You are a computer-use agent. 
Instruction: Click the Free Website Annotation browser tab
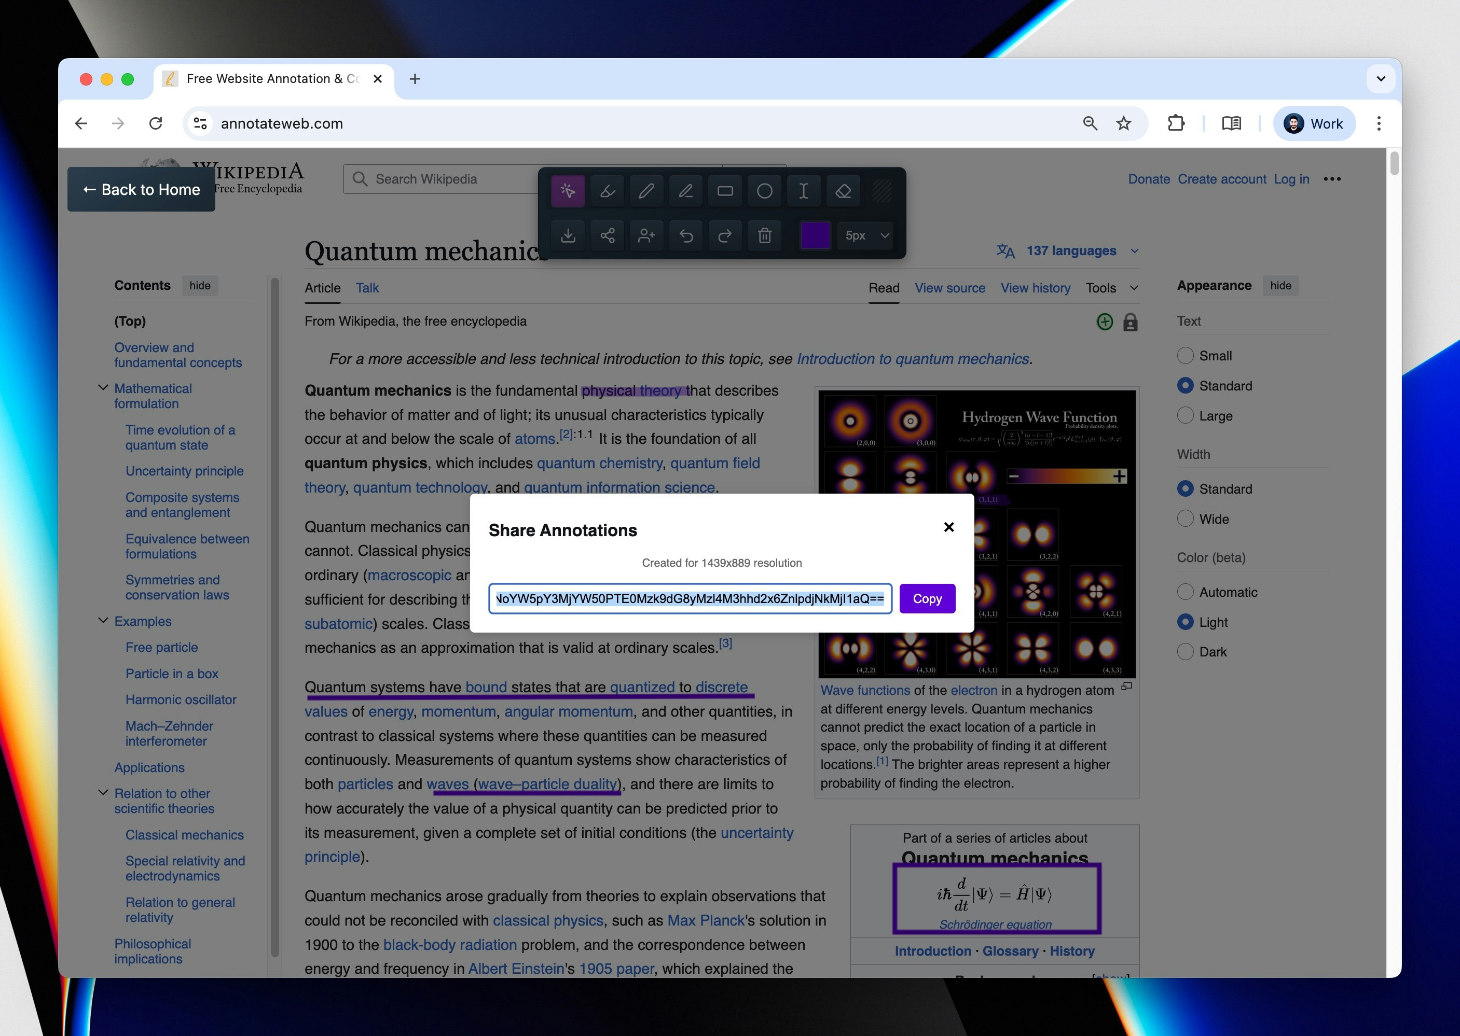point(272,79)
